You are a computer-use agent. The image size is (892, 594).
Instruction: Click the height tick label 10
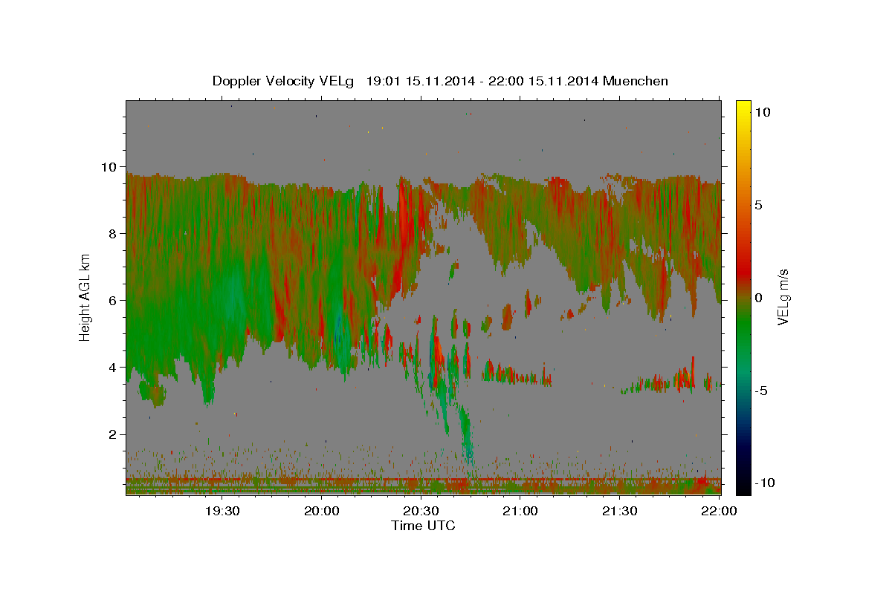click(x=110, y=166)
